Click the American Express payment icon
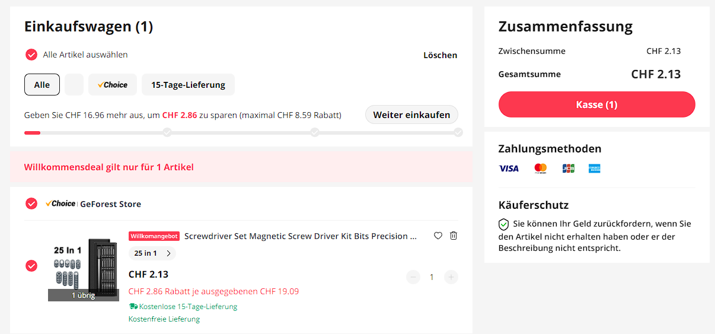This screenshot has width=715, height=334. (x=595, y=168)
